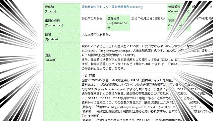Viewport: 213px width, 121px height.
Task: Click the [資料2] reference line
Action: click(x=141, y=107)
